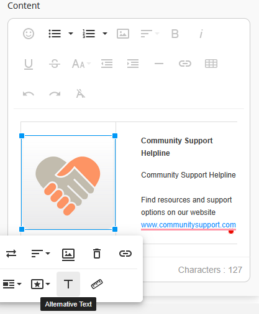The width and height of the screenshot is (259, 314).
Task: Insert a numbered list
Action: click(x=89, y=34)
